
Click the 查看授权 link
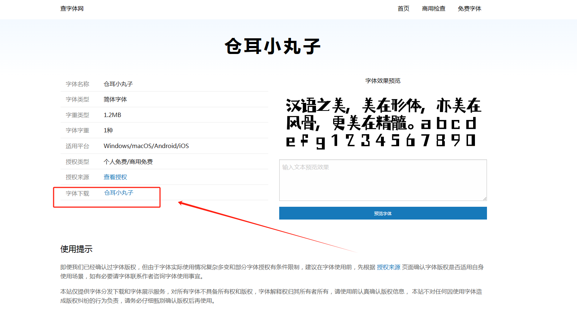click(115, 177)
